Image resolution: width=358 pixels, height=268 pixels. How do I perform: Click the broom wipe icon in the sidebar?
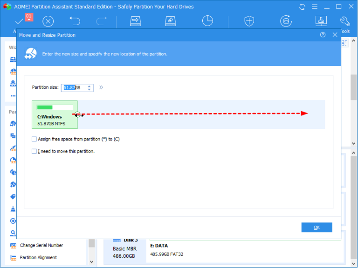click(13, 209)
